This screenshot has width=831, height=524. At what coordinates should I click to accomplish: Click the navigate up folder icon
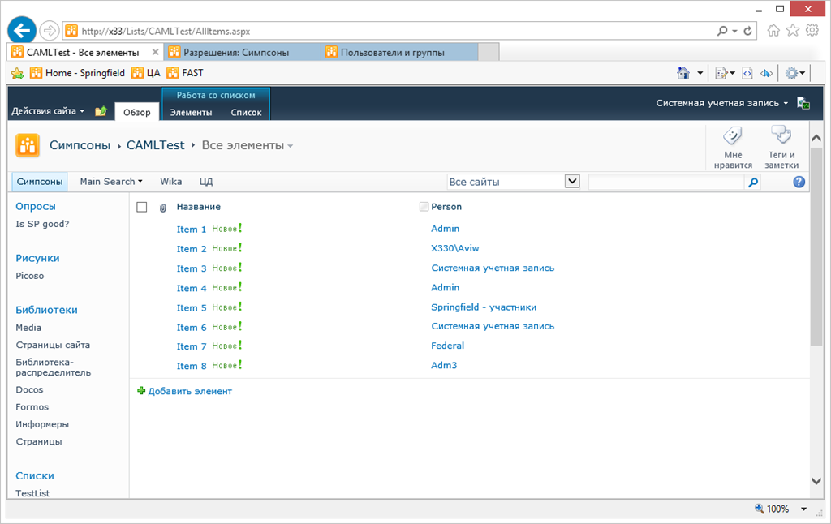(101, 111)
